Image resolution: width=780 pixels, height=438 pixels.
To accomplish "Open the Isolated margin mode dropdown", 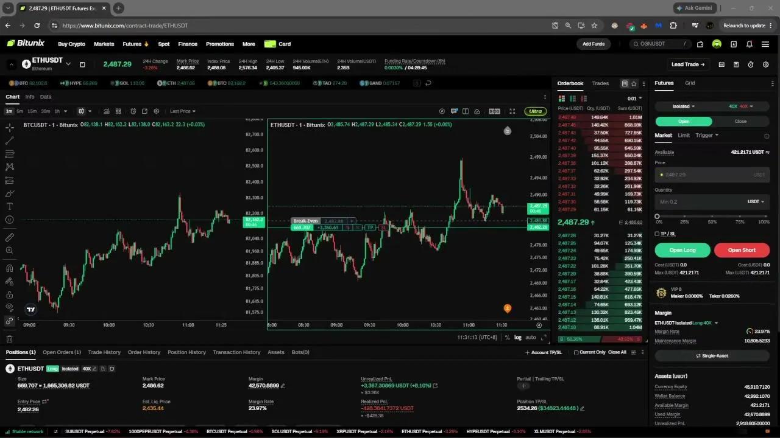I will pyautogui.click(x=682, y=106).
